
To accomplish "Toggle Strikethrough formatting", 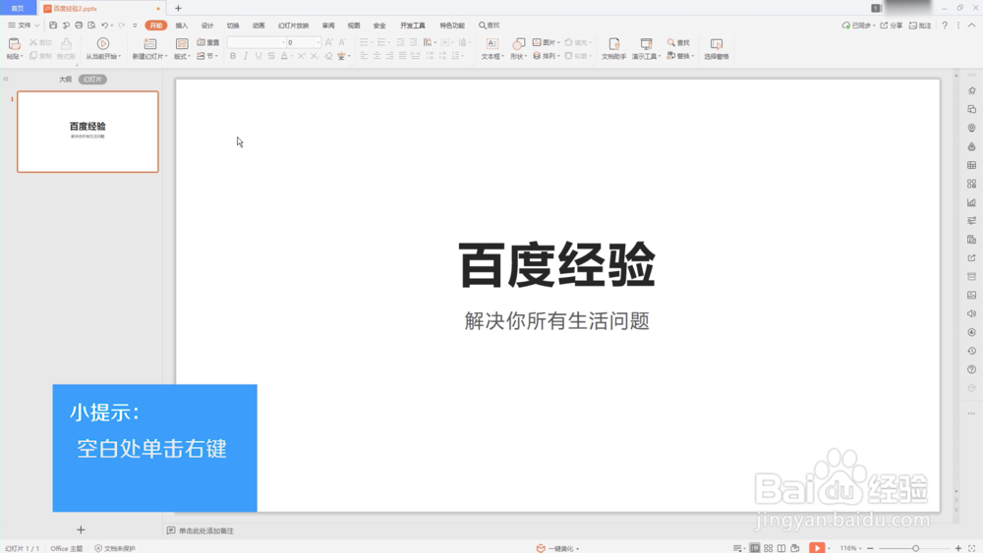I will click(x=271, y=56).
